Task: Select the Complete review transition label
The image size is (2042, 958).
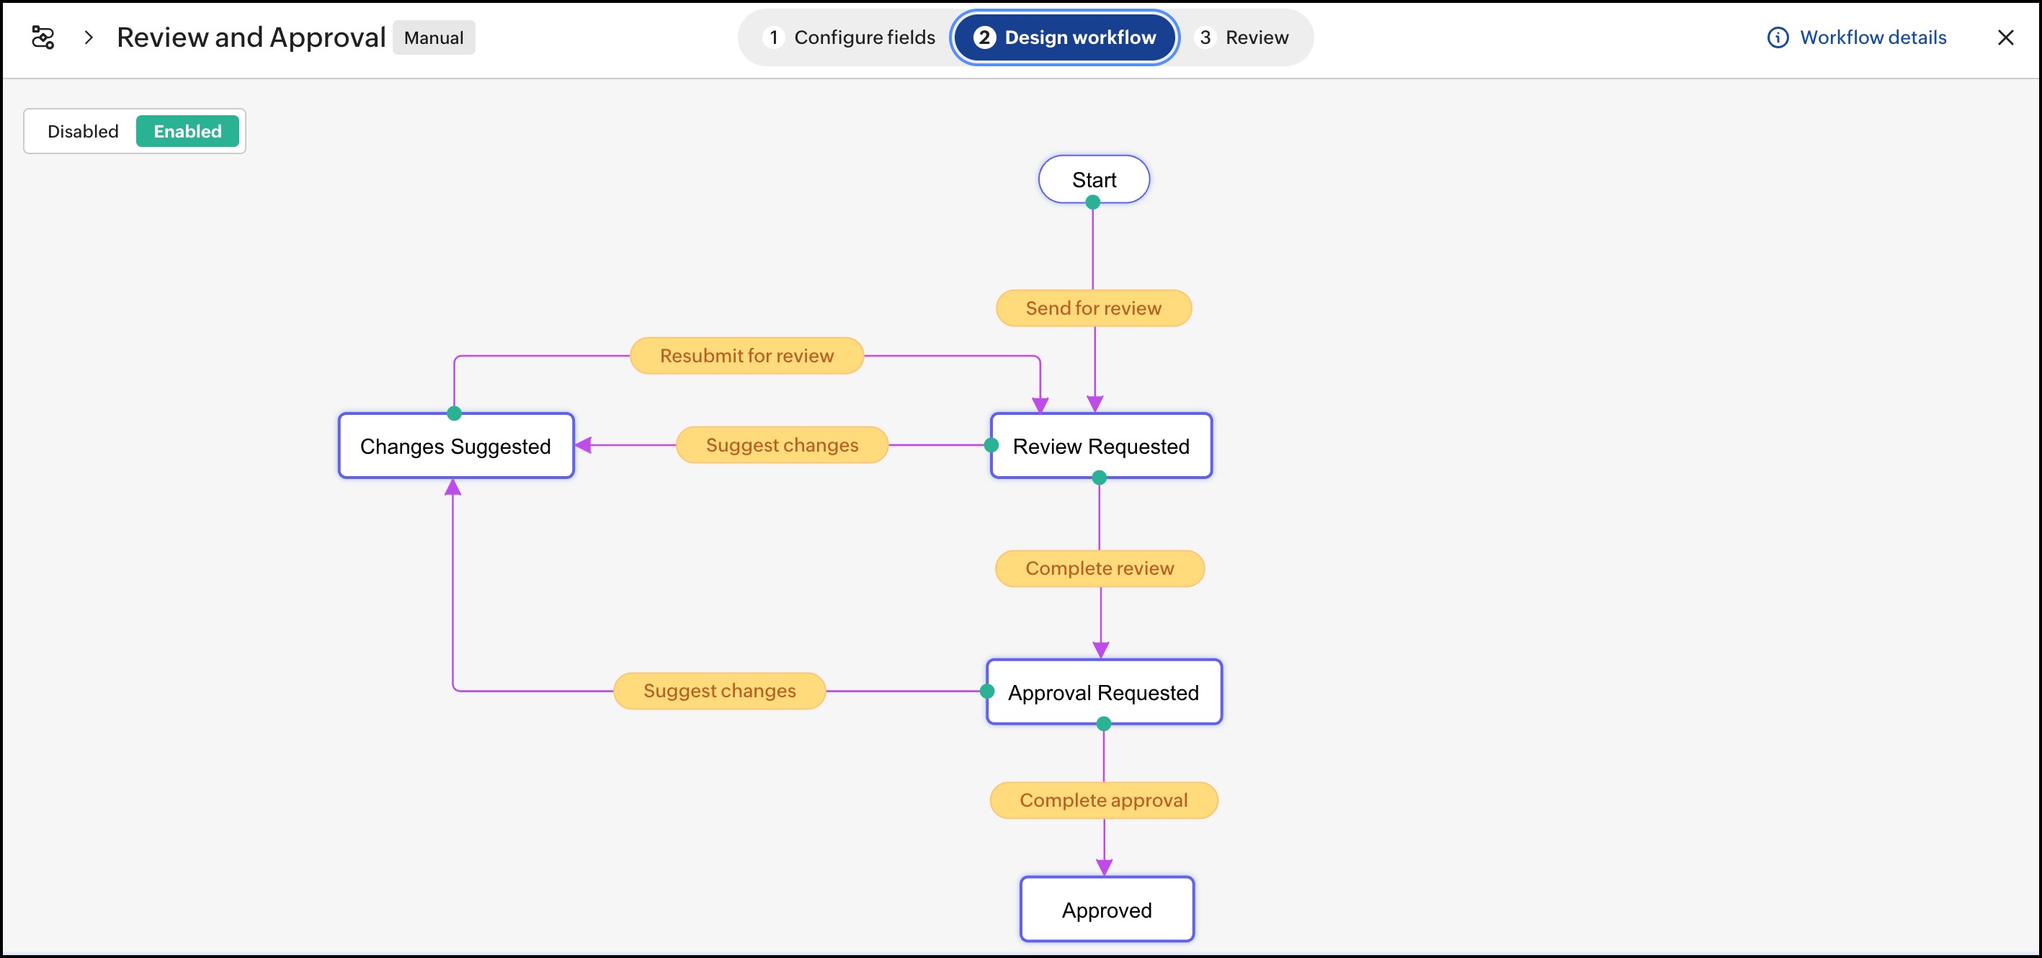Action: coord(1099,568)
